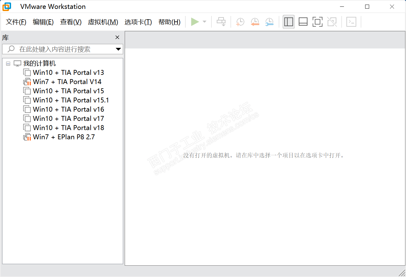Maximize the VMware Workstation window
This screenshot has height=277, width=406.
(367, 6)
